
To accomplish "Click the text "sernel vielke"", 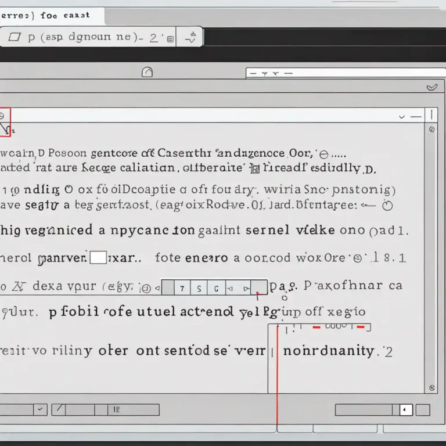I will pyautogui.click(x=290, y=230).
